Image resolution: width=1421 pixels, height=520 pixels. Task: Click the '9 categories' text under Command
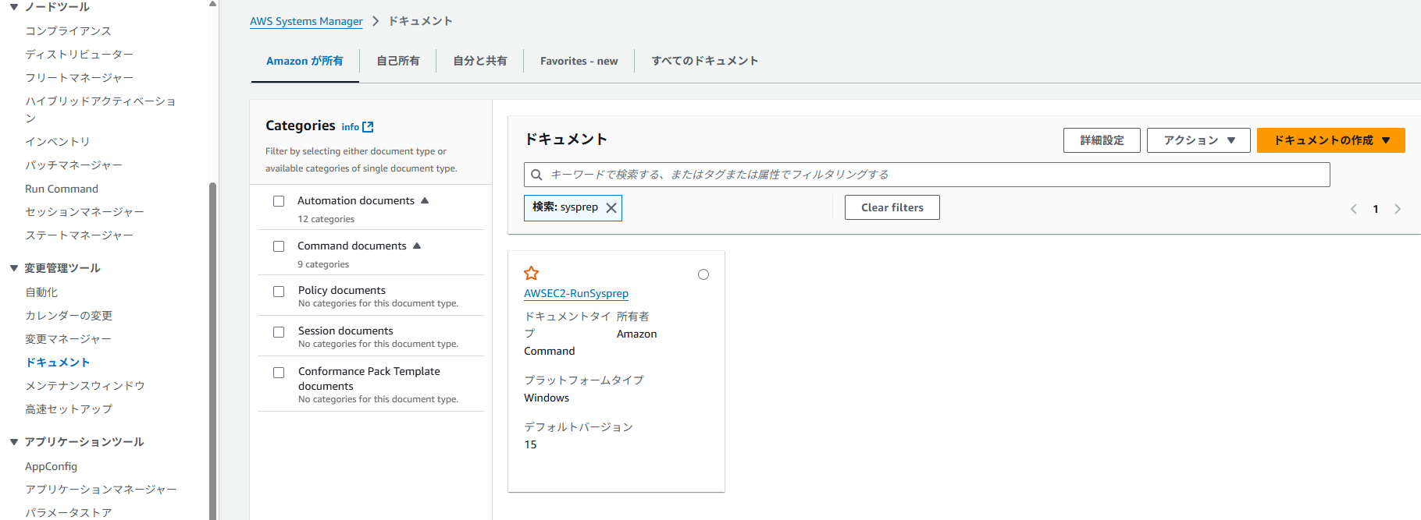pos(323,264)
